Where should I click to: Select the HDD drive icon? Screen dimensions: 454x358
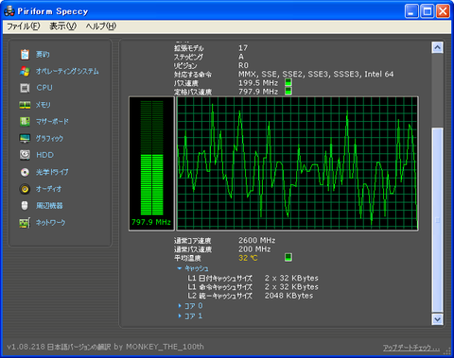(x=25, y=155)
